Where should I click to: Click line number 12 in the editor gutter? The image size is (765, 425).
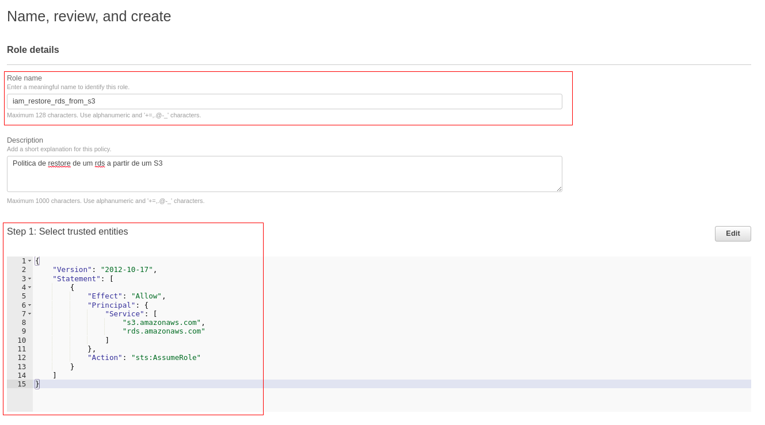(21, 358)
